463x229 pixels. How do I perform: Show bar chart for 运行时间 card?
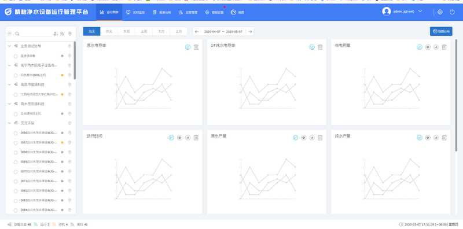[188, 138]
